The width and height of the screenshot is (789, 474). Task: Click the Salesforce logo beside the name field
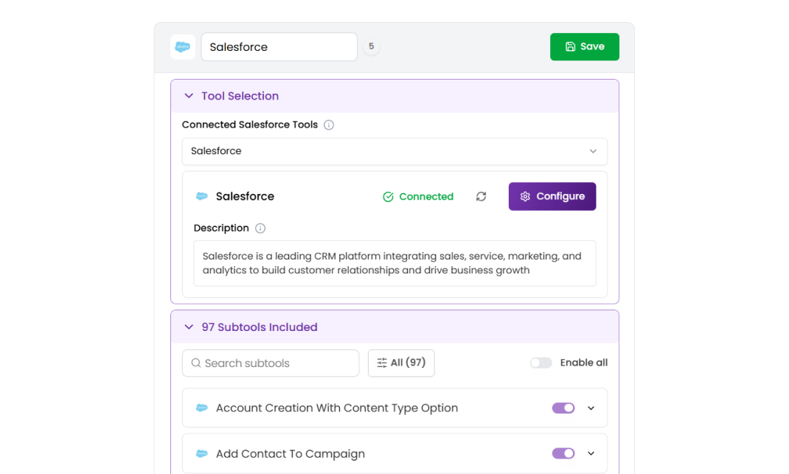click(x=183, y=47)
